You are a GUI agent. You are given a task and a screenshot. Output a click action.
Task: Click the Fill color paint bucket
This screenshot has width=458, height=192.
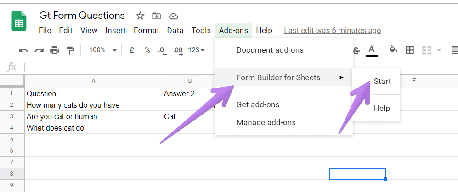[x=393, y=50]
